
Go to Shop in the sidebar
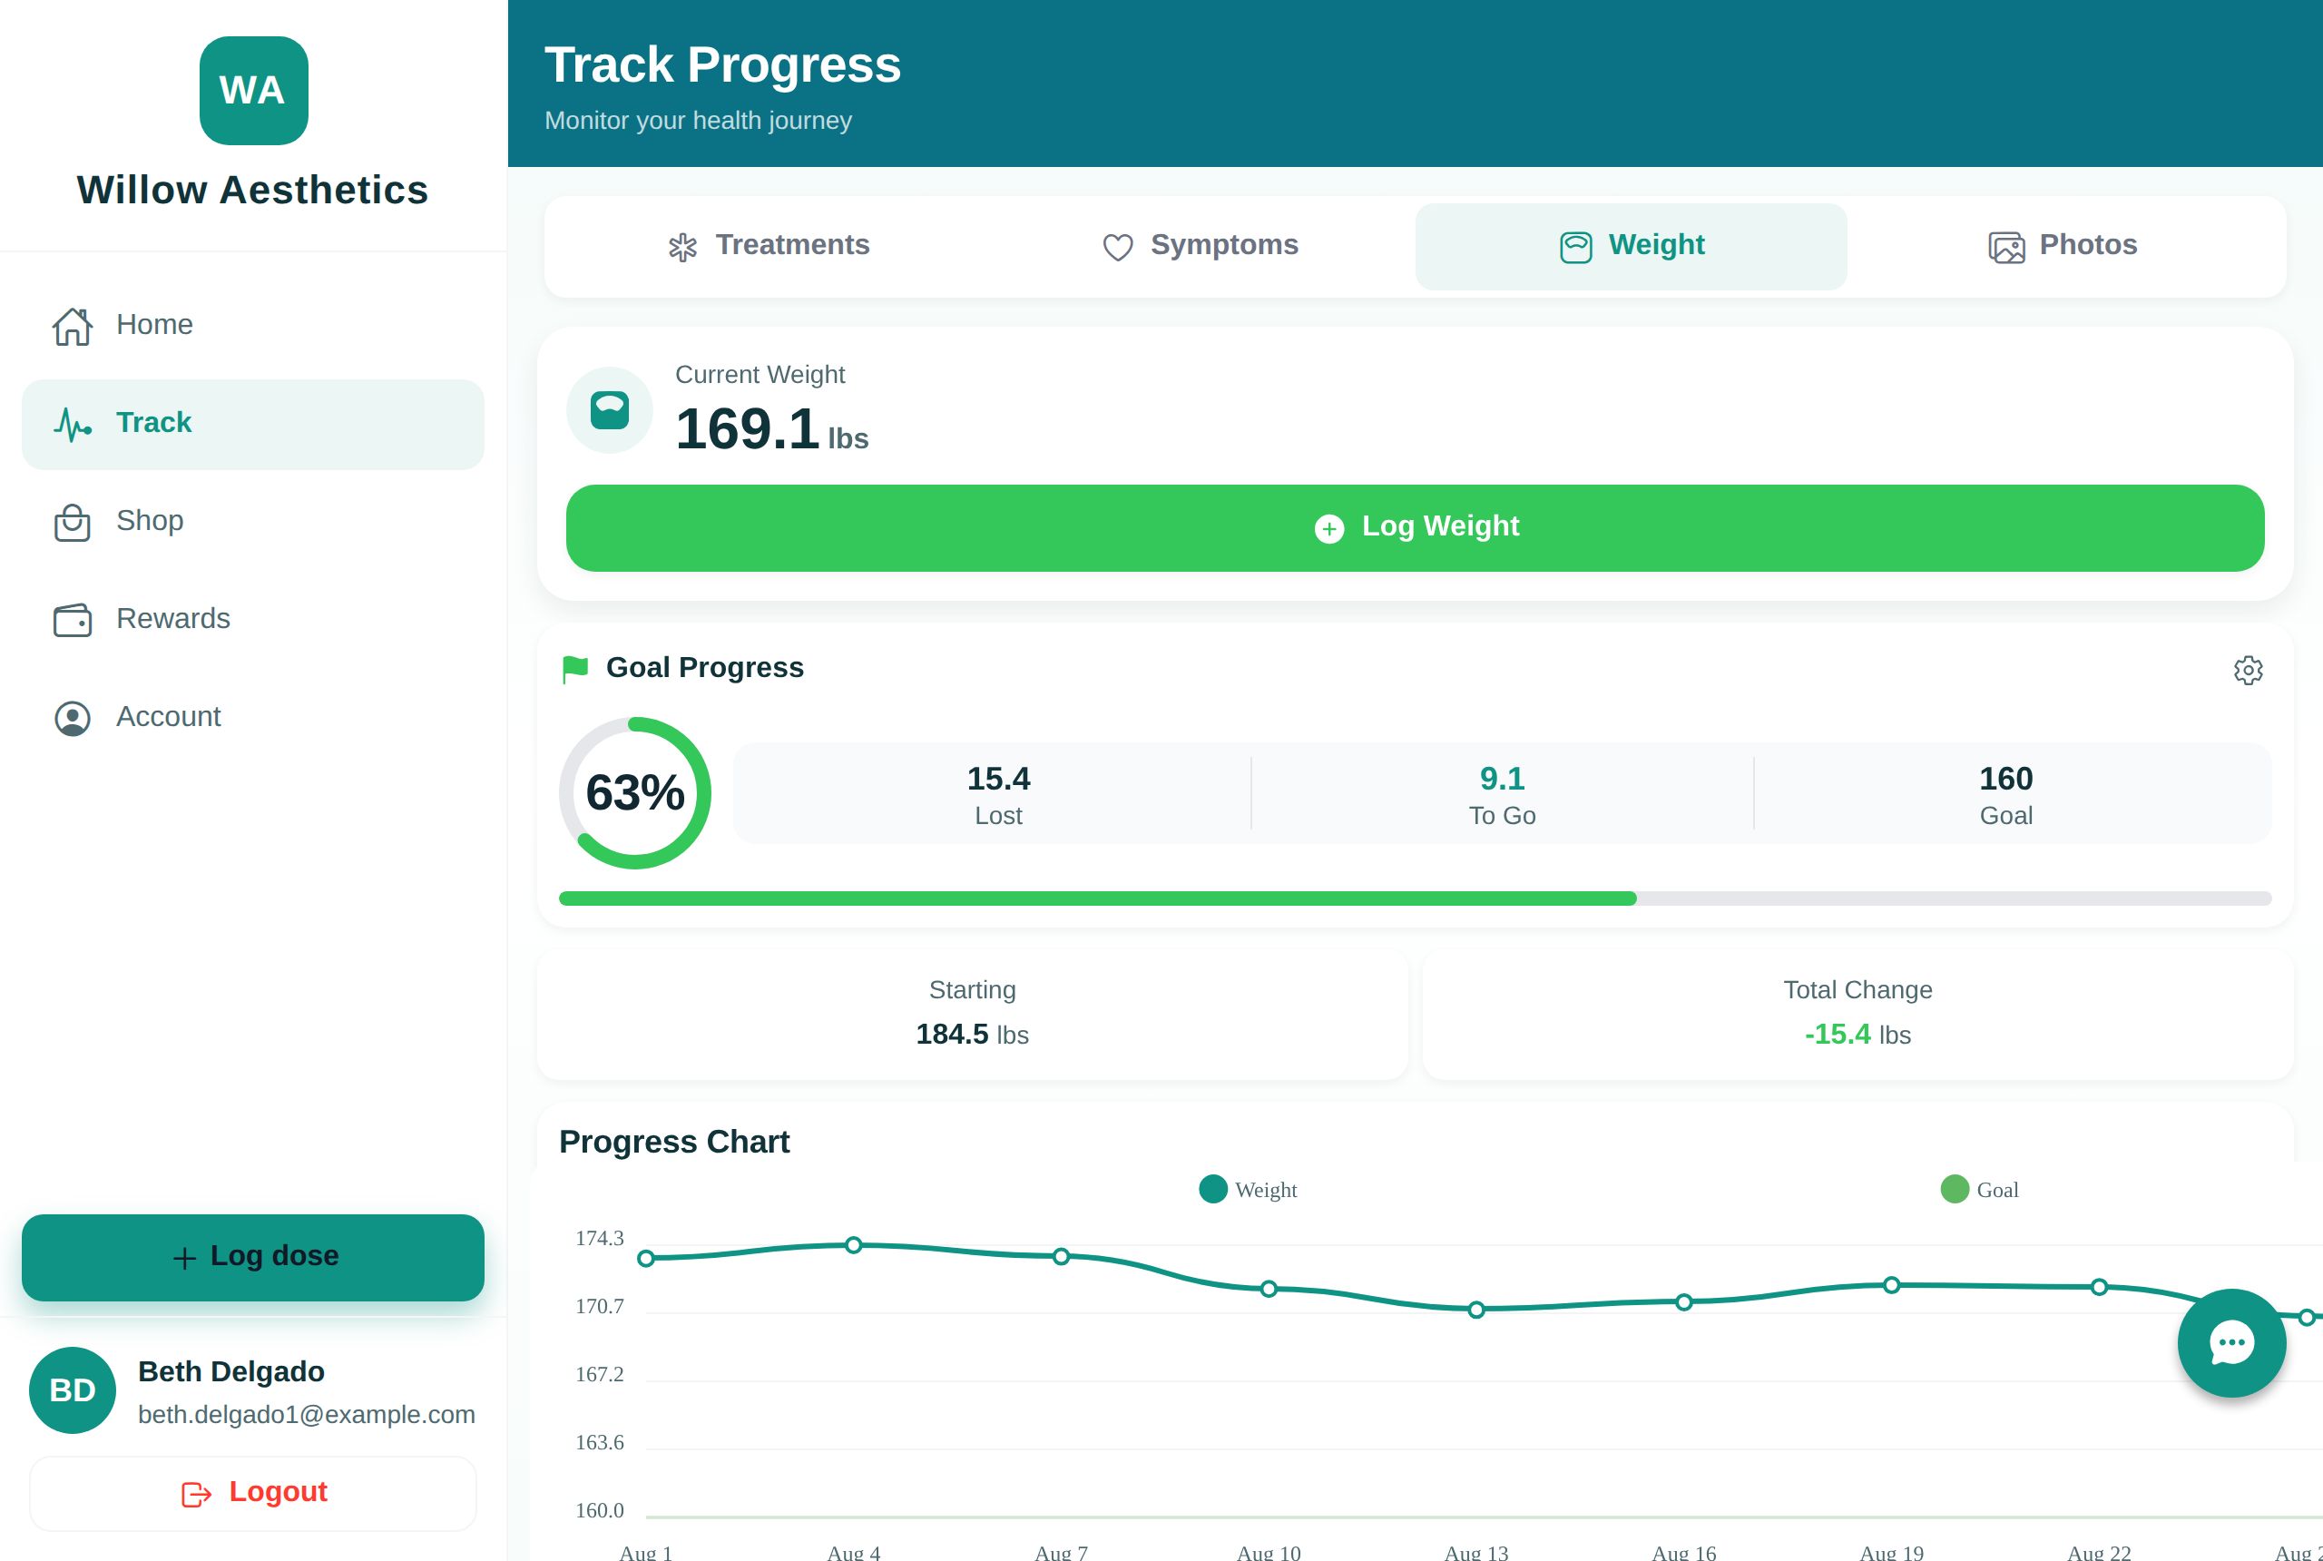point(253,521)
